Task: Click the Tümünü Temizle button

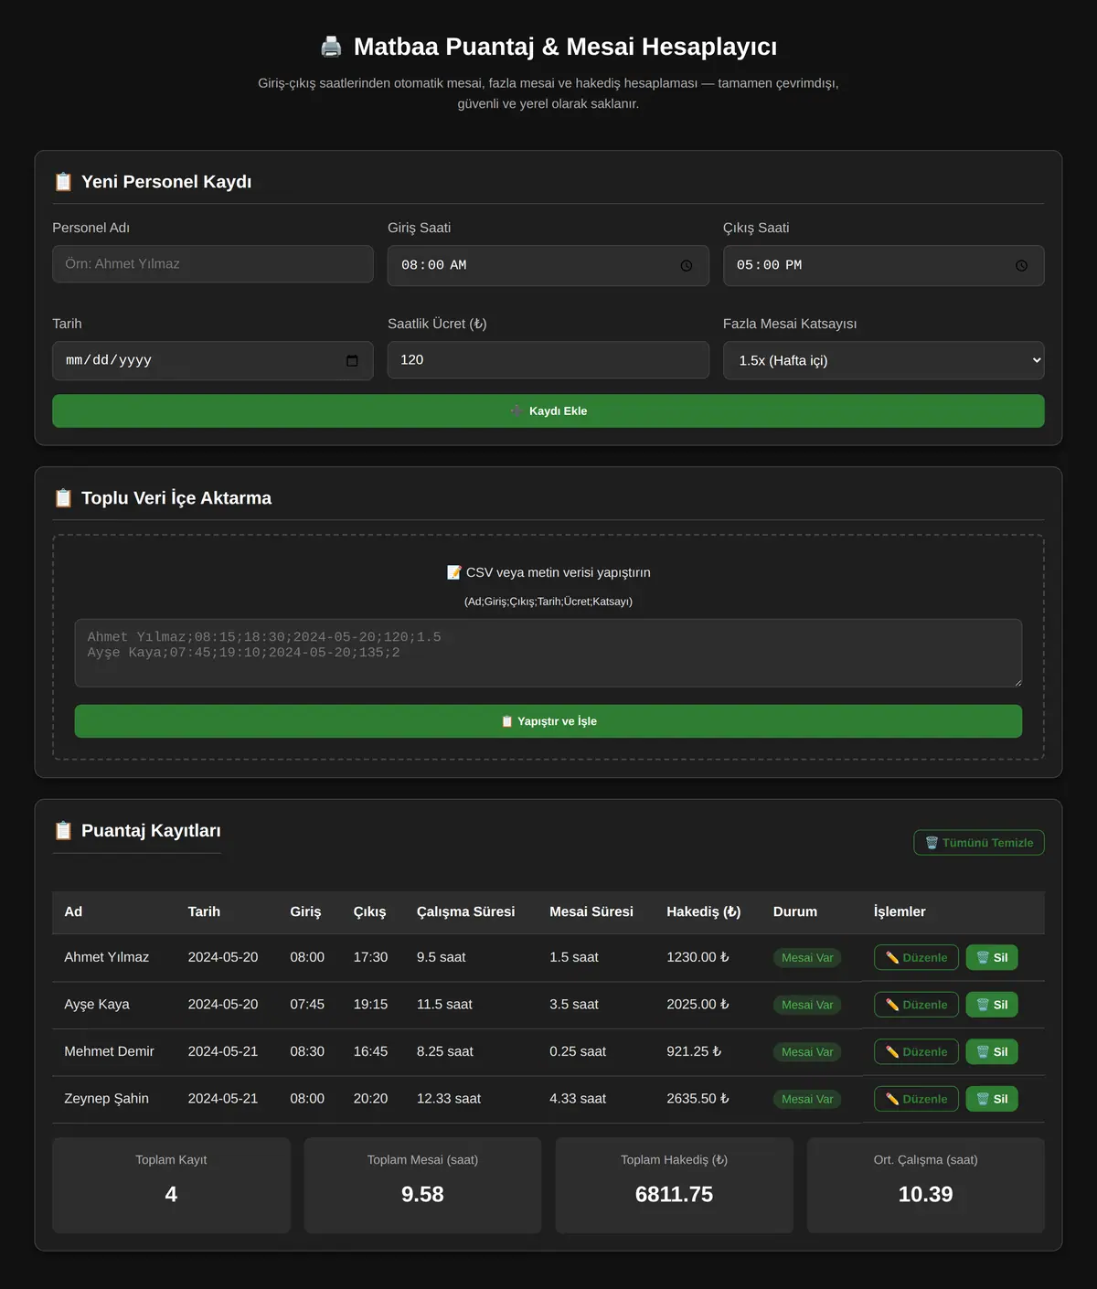Action: 979,843
